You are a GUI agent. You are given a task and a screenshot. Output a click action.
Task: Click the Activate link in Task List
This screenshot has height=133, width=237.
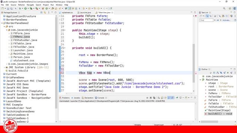[226, 20]
